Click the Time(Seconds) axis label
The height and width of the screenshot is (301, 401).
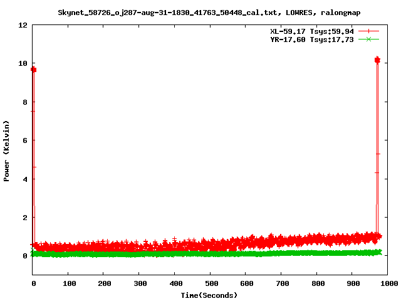[209, 295]
